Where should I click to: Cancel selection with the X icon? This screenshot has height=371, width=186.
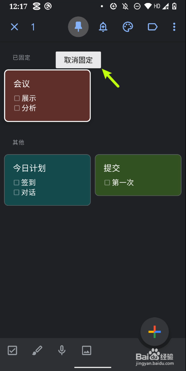[15, 27]
